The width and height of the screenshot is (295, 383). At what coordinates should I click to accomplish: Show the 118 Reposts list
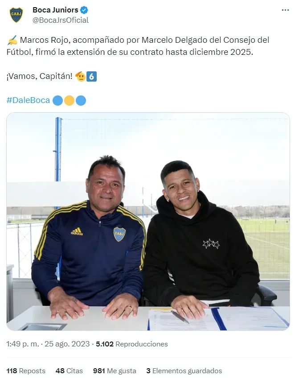pyautogui.click(x=26, y=371)
